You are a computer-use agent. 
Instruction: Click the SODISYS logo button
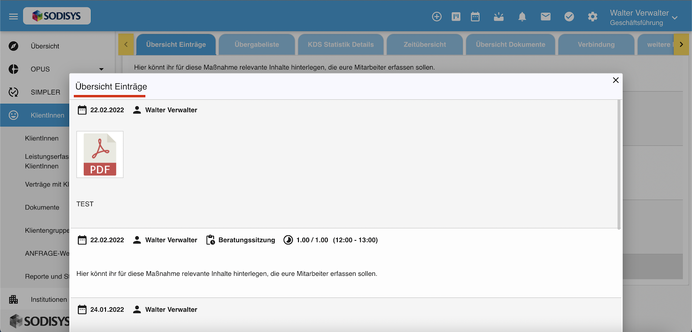coord(57,16)
